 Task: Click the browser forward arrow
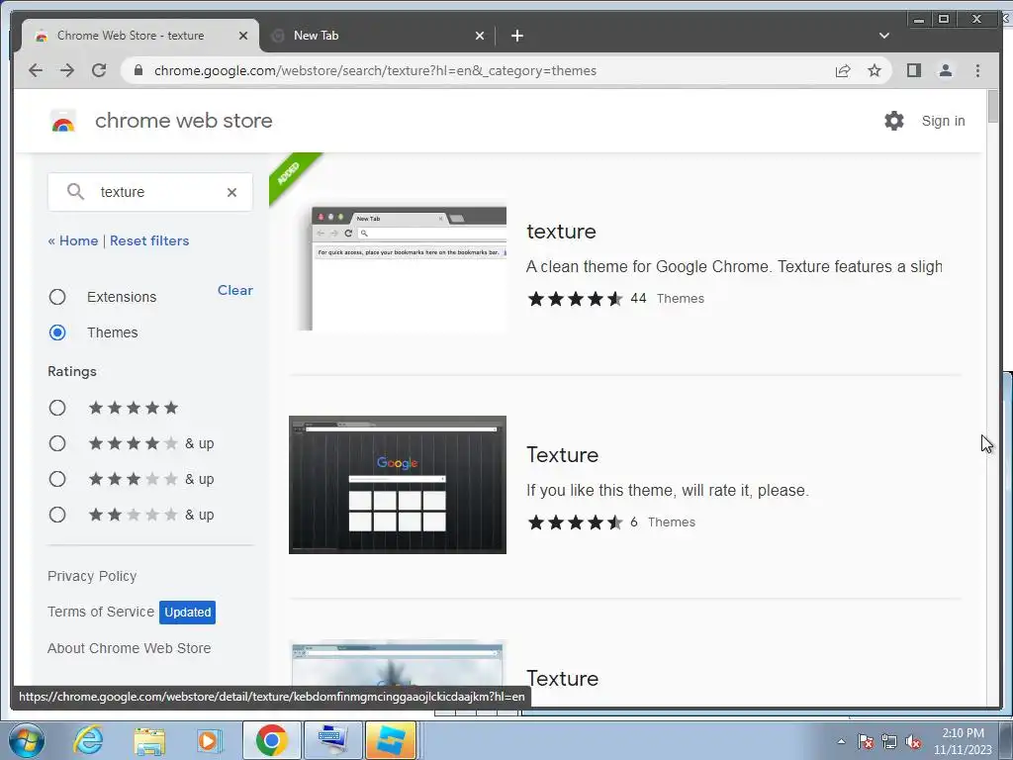[x=67, y=70]
